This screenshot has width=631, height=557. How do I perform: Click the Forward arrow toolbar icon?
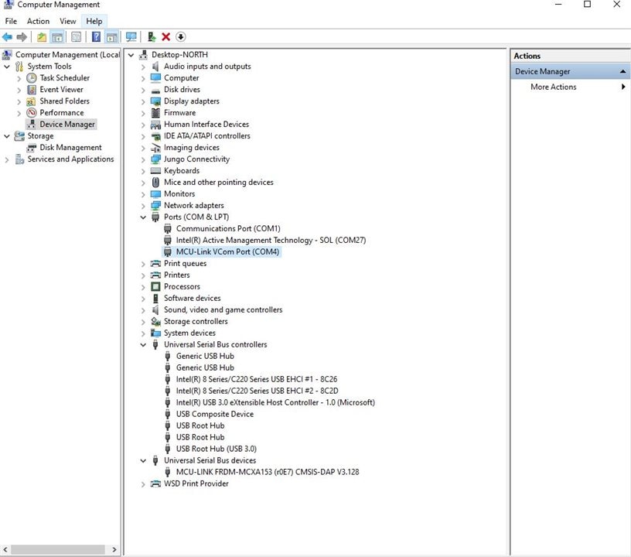pyautogui.click(x=22, y=37)
